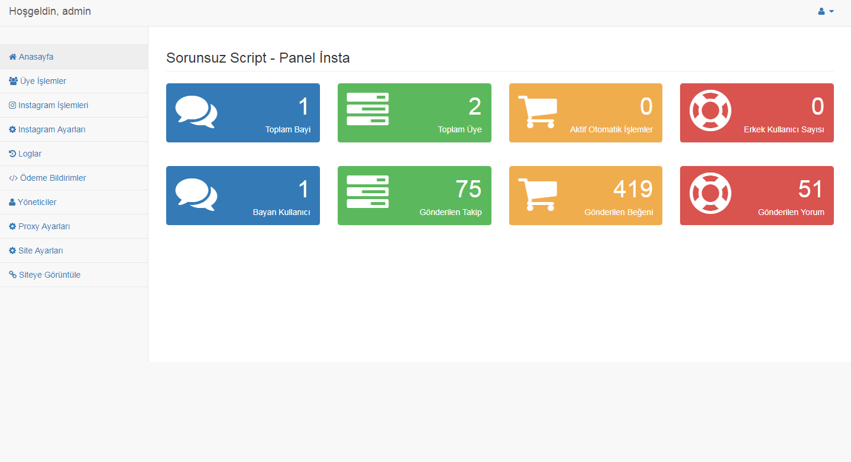The width and height of the screenshot is (851, 462).
Task: Click the 419 value on Gönderilen Beğeni card
Action: click(633, 189)
